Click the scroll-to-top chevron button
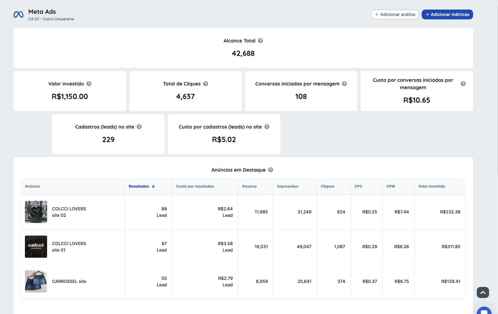498x314 pixels. point(483,292)
